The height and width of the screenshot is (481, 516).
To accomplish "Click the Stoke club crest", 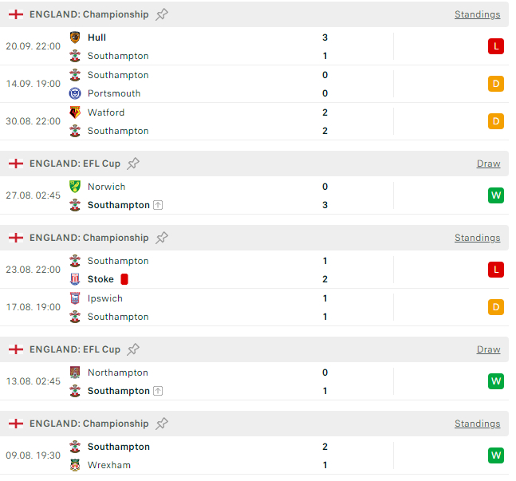I will coord(75,279).
